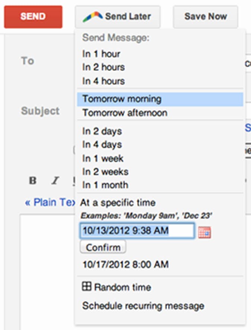
Task: Click the Random time grid icon
Action: click(86, 286)
